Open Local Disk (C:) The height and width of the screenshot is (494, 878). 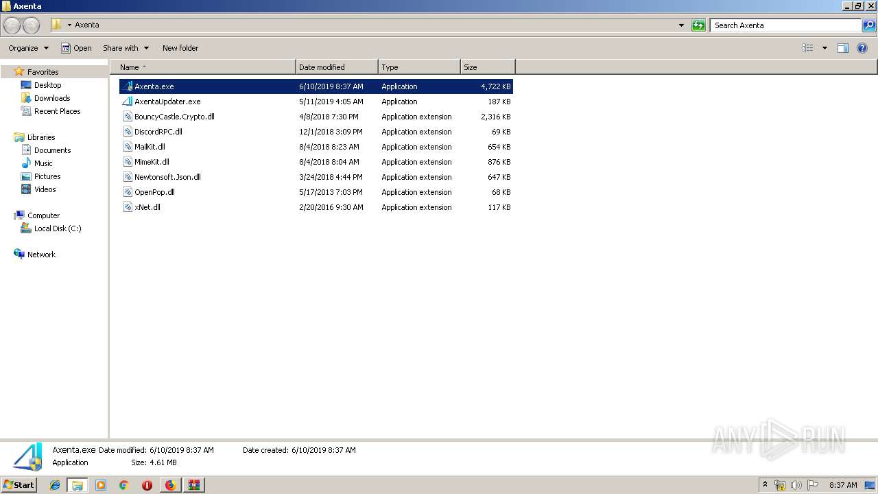(x=58, y=228)
